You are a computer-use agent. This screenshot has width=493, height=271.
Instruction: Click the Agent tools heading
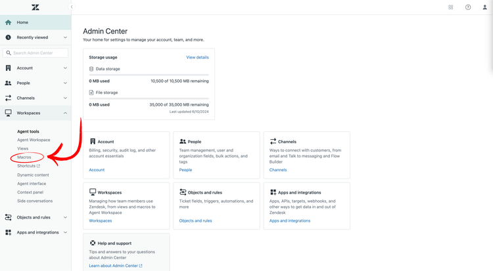(x=28, y=132)
